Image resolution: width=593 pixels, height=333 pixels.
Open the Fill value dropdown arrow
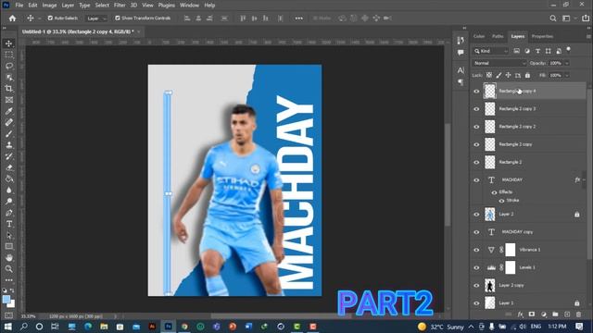[x=566, y=75]
